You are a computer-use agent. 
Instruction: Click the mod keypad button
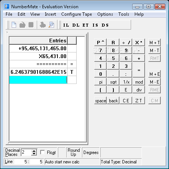139,82
